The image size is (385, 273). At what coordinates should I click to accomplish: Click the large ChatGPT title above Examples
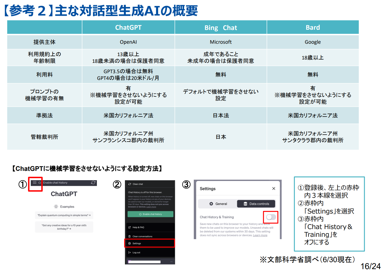pyautogui.click(x=64, y=194)
